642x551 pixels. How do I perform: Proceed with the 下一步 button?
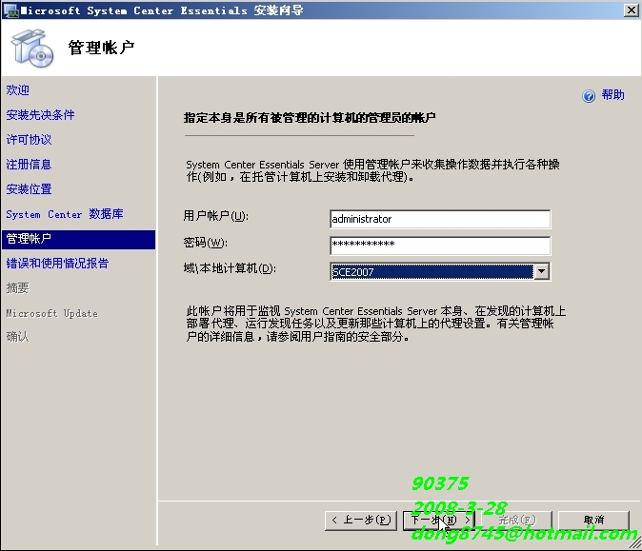(x=439, y=521)
